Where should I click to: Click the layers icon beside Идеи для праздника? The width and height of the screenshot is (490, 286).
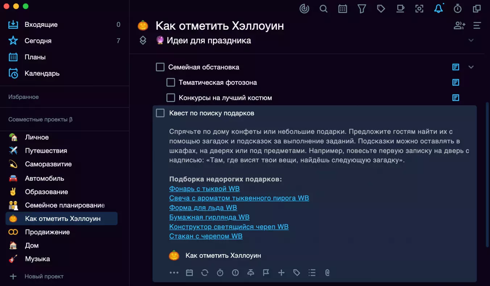pyautogui.click(x=143, y=40)
